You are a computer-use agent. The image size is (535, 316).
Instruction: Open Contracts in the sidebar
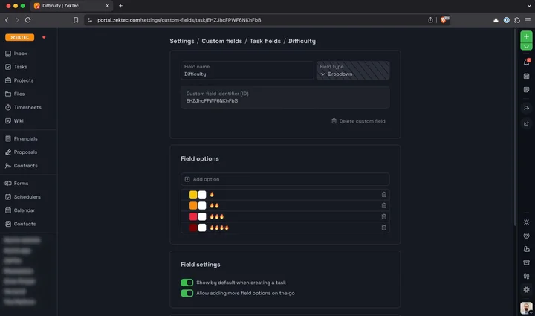point(21,166)
